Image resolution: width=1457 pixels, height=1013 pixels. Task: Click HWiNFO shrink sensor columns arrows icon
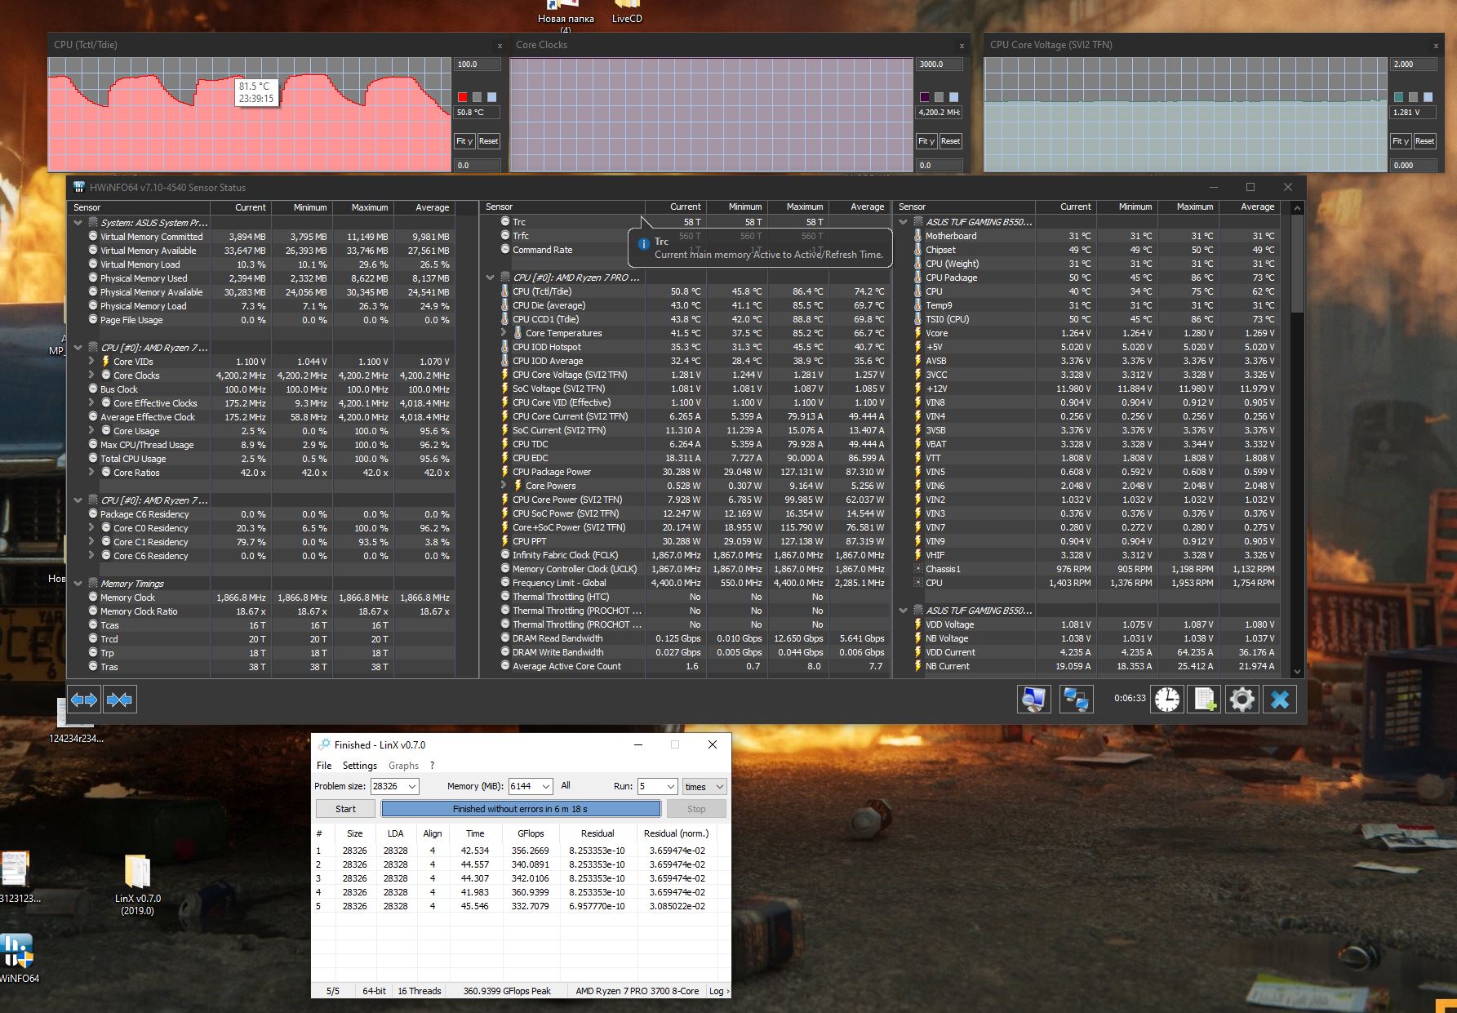pyautogui.click(x=119, y=700)
